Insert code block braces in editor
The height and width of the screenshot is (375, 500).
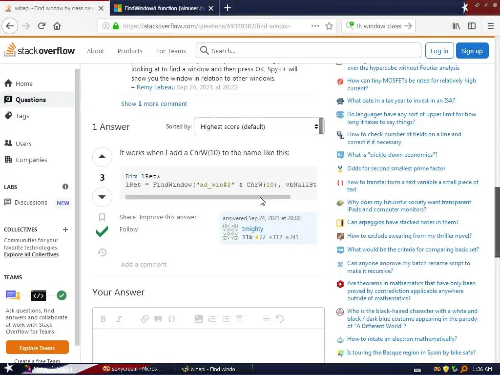[x=171, y=319]
